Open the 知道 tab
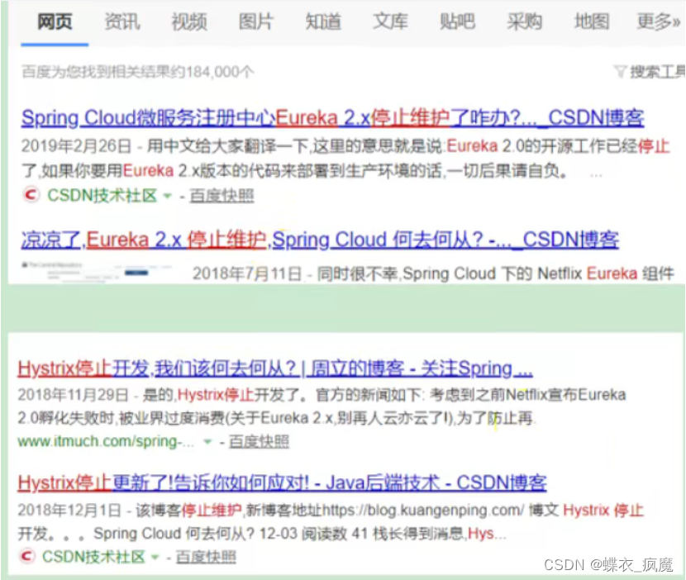 323,21
